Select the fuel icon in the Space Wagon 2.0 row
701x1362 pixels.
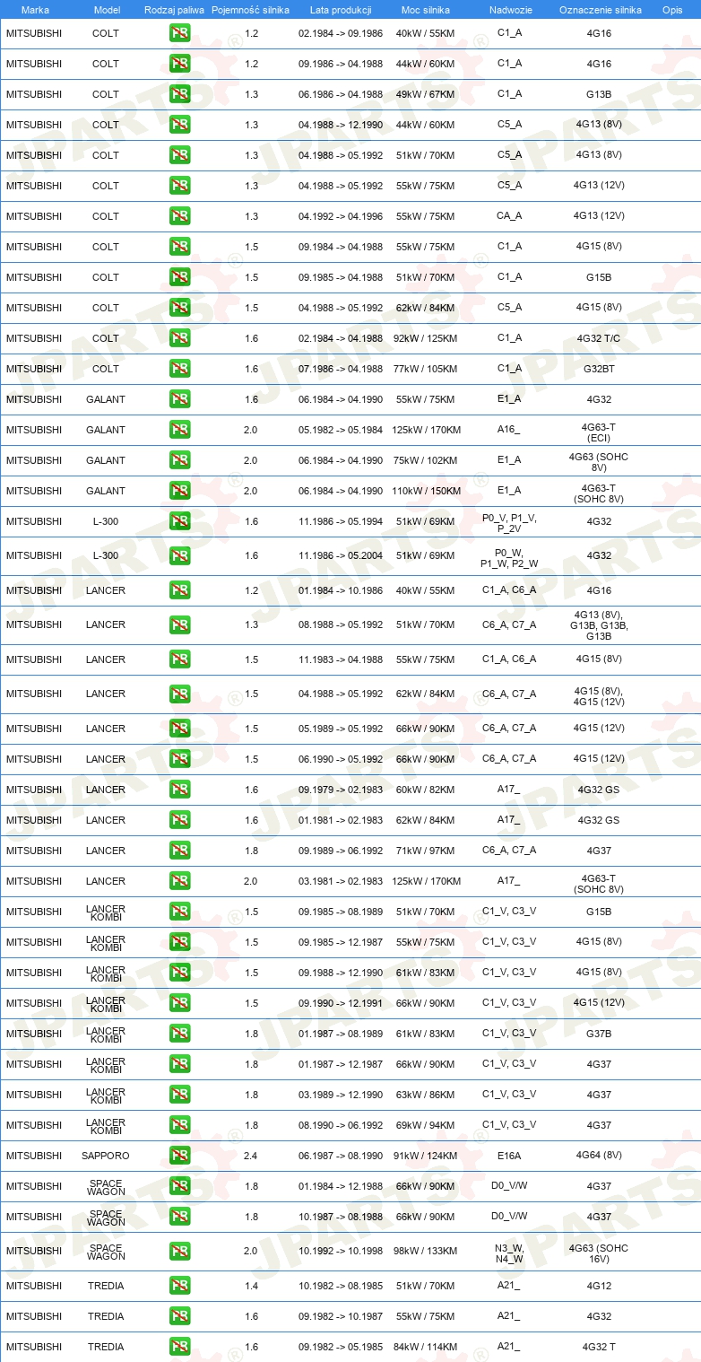click(179, 1251)
